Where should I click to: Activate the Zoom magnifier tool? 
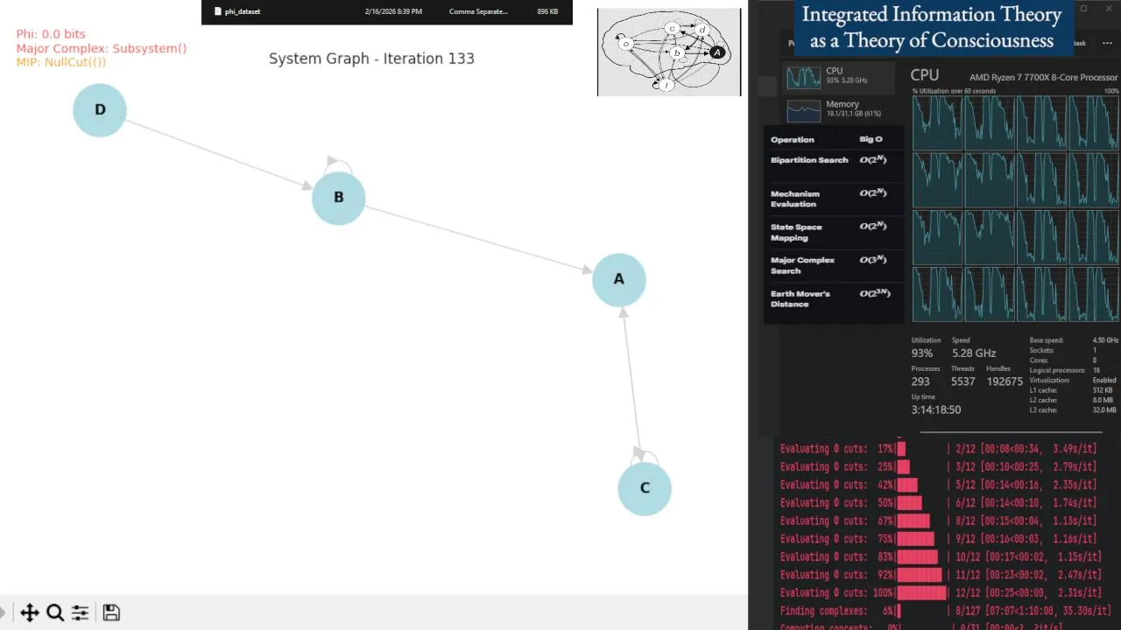tap(55, 612)
